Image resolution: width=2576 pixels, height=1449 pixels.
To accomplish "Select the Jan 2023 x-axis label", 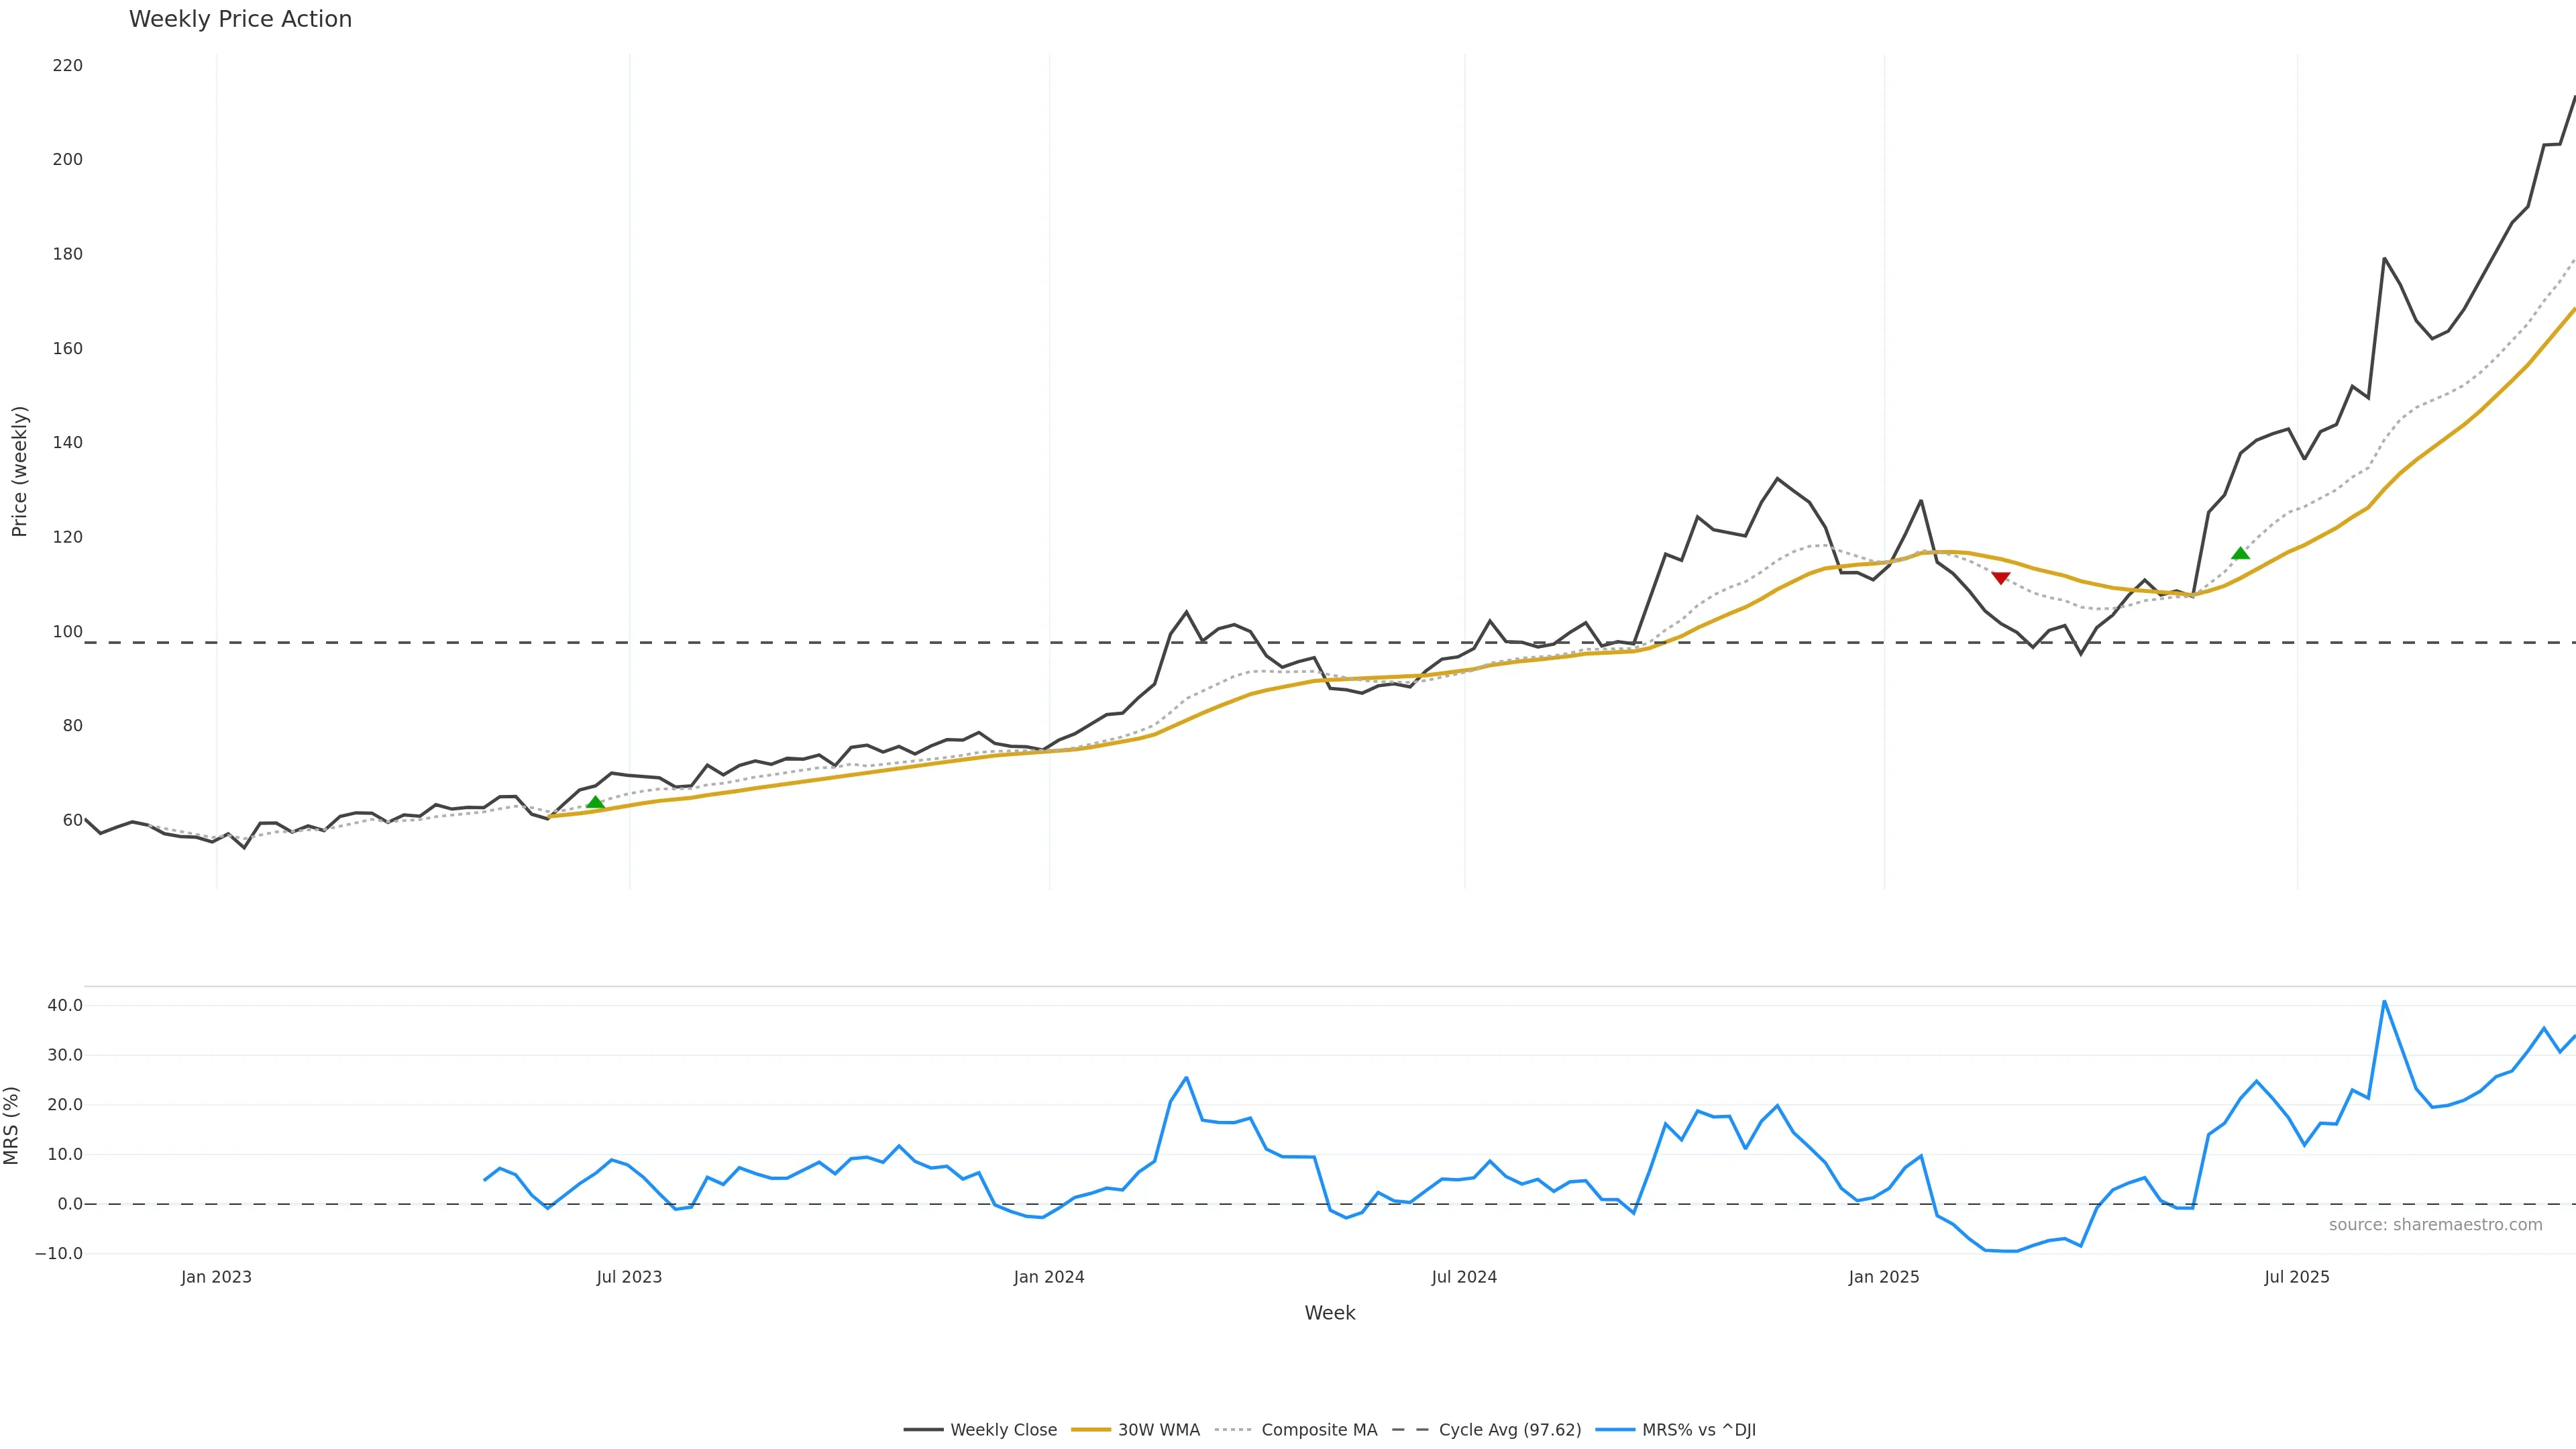I will click(x=216, y=1277).
